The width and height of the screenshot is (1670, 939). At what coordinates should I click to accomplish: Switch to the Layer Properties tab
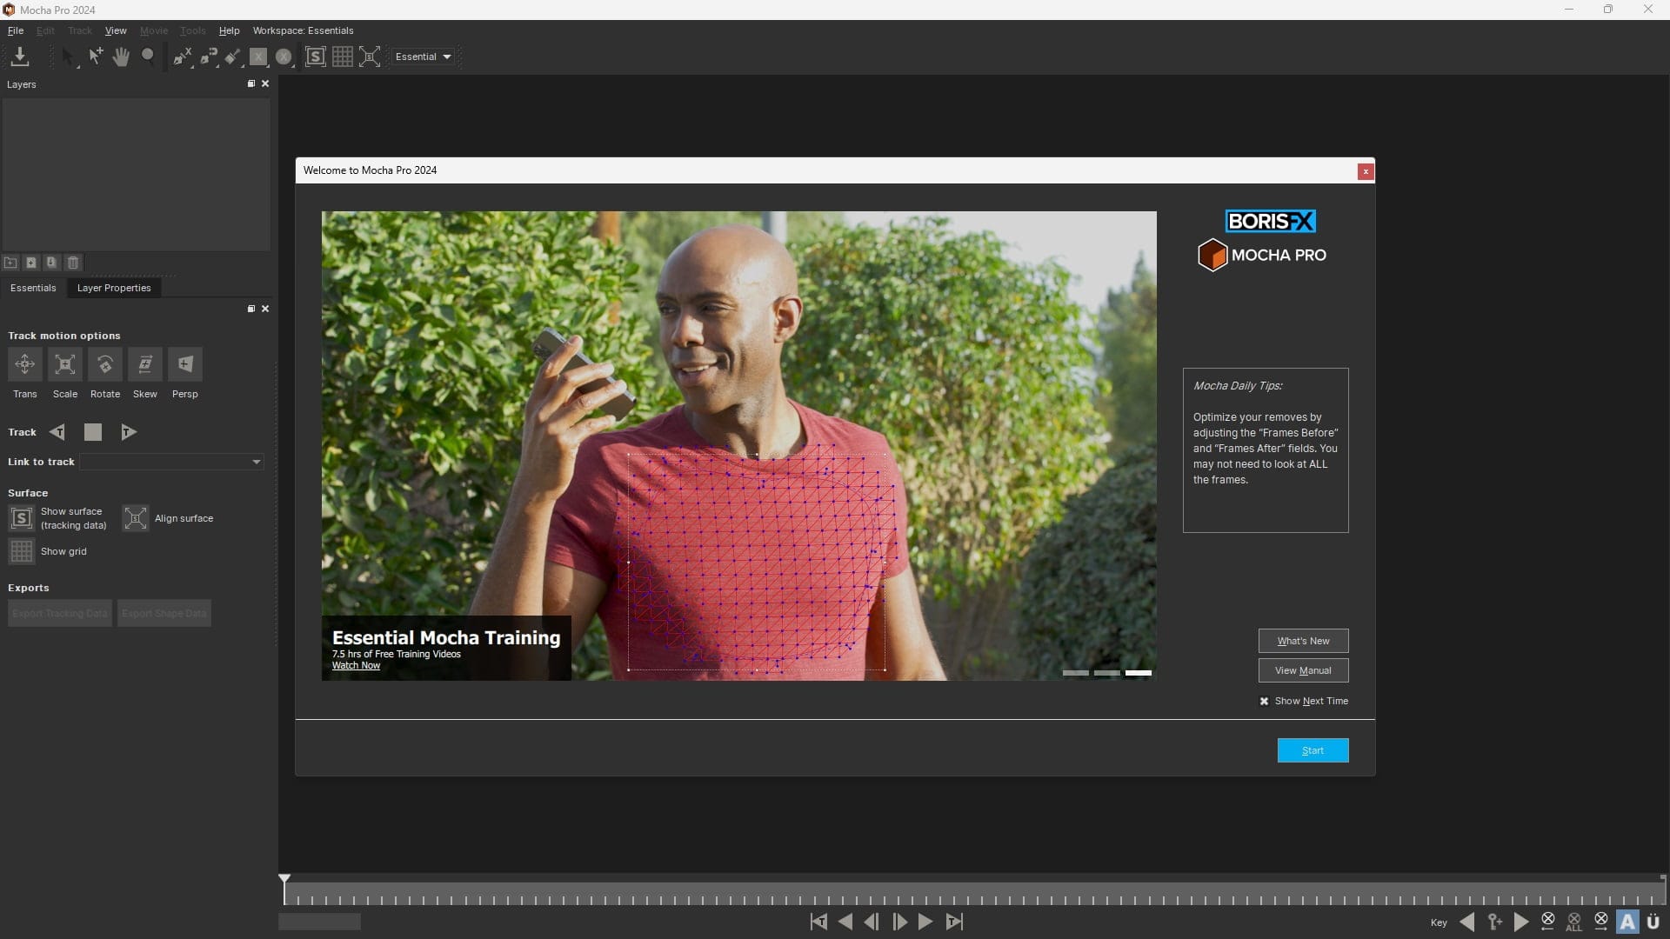pyautogui.click(x=114, y=288)
